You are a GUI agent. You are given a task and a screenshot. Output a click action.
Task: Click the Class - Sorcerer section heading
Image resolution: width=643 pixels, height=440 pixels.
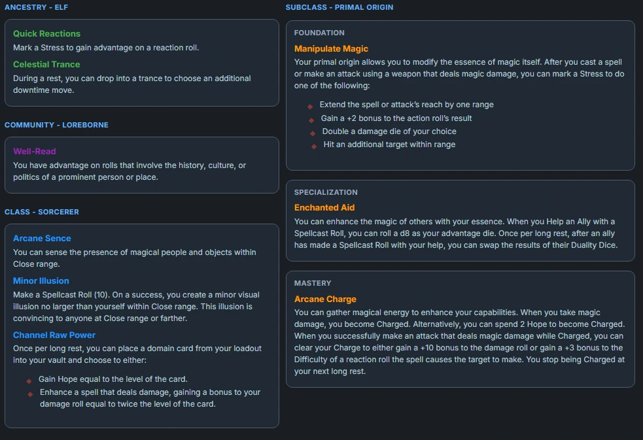[41, 212]
